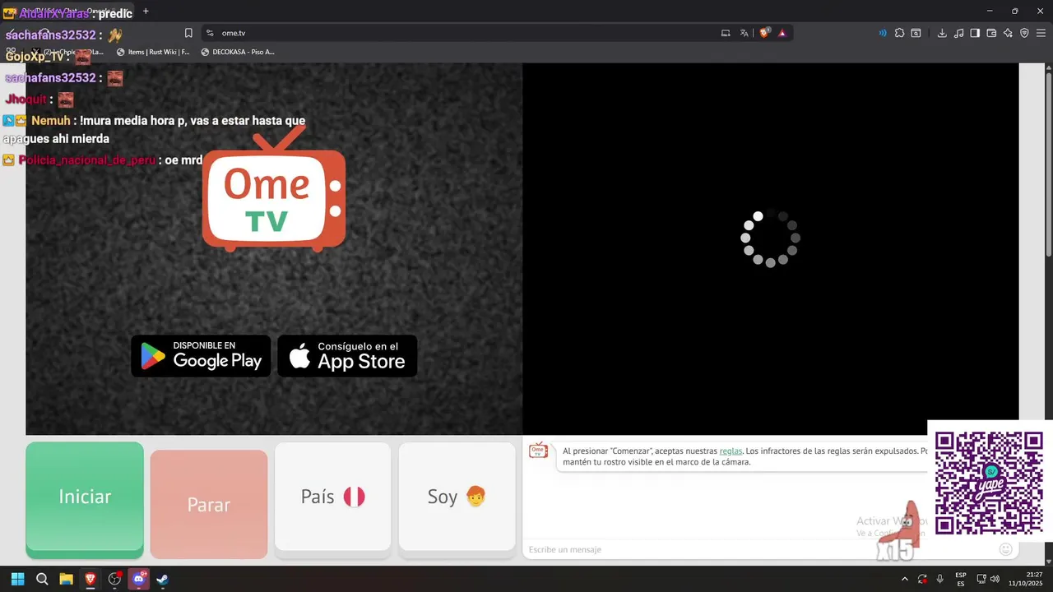Click the Brave VPN shield icon

click(x=1024, y=33)
